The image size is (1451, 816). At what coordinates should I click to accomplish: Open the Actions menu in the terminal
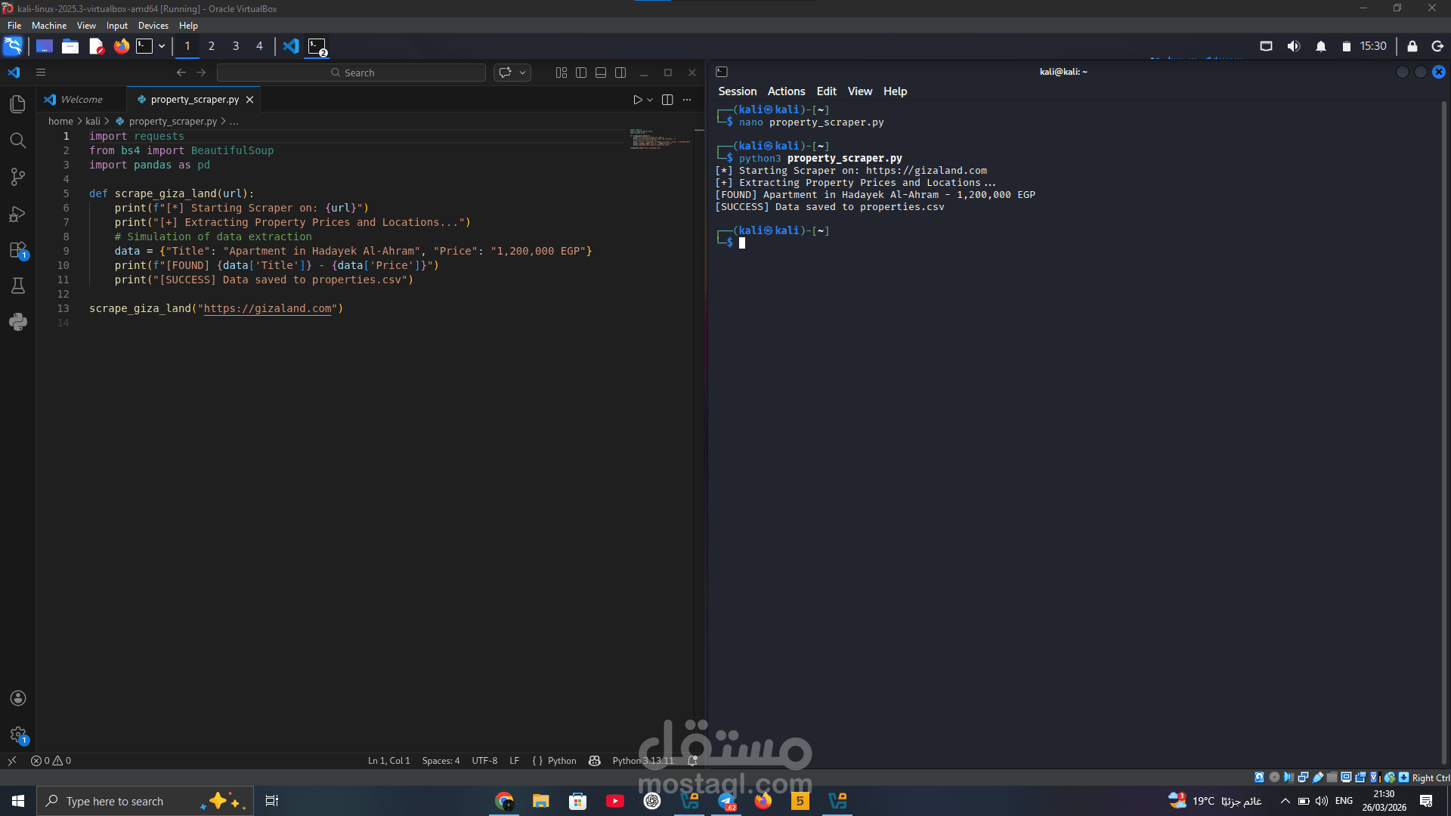pyautogui.click(x=786, y=91)
